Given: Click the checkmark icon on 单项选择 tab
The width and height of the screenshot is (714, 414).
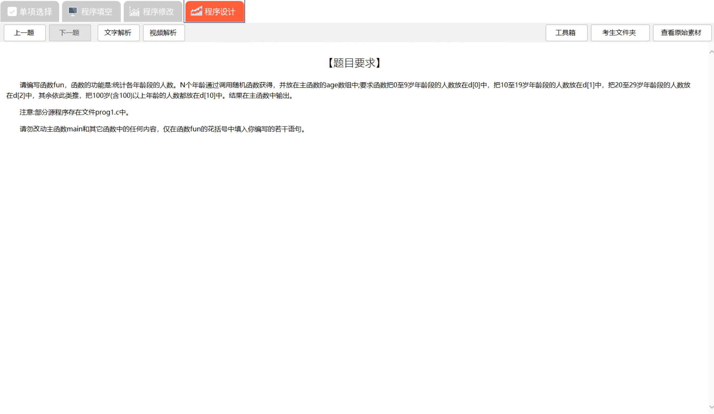Looking at the screenshot, I should coord(12,12).
